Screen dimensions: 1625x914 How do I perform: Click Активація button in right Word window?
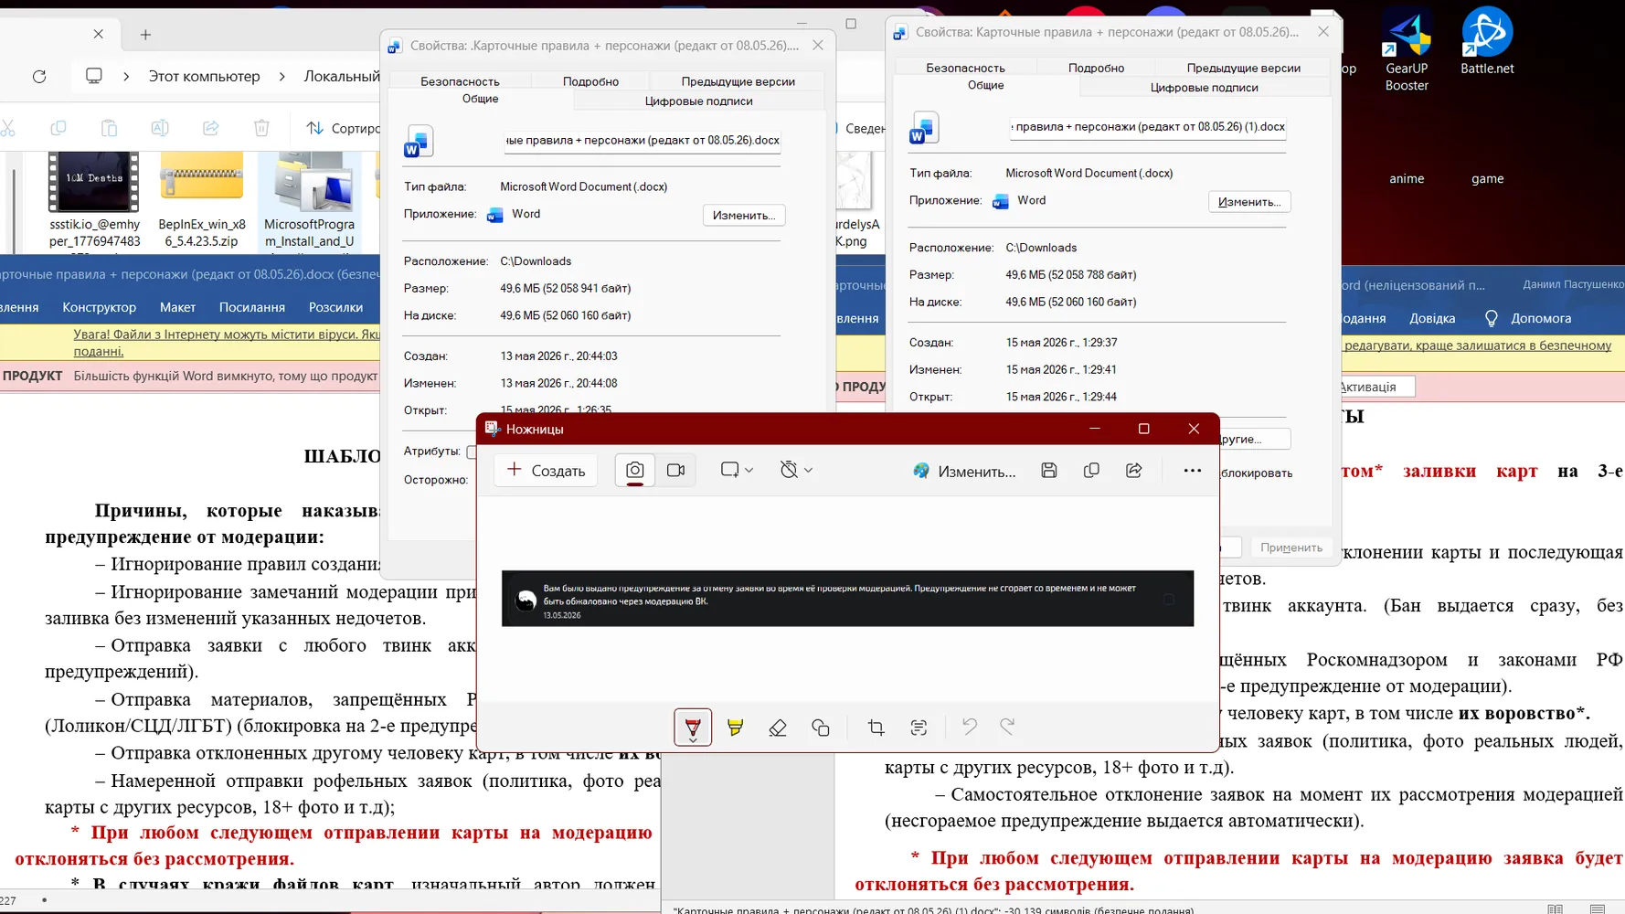[1375, 387]
